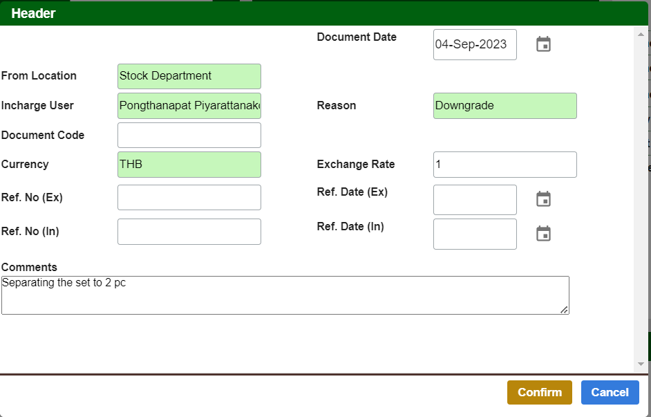Click inside the Comments text area
Viewport: 651px width, 417px height.
pos(285,295)
